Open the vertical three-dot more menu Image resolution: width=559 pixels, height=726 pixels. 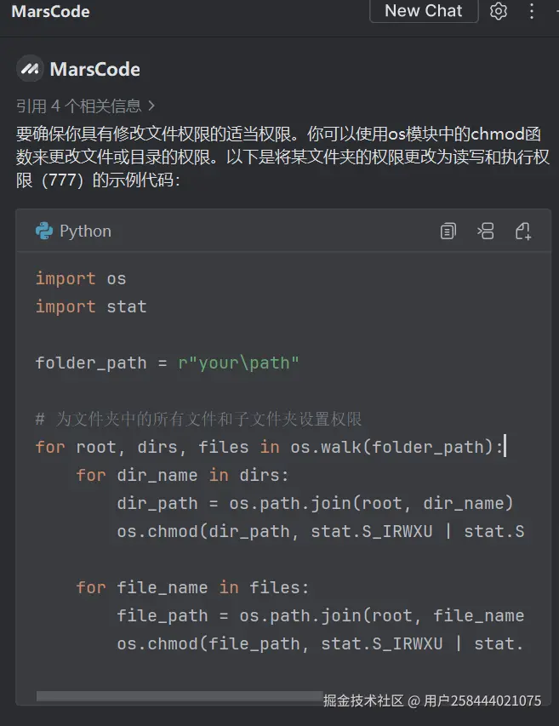click(532, 11)
